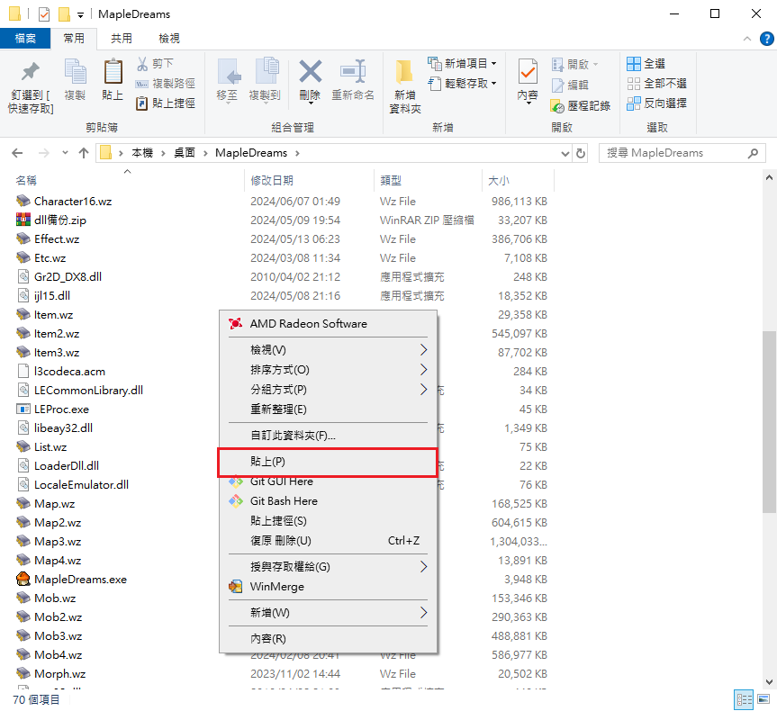
Task: Open MapleDreams.exe mushroom icon file
Action: (x=24, y=580)
